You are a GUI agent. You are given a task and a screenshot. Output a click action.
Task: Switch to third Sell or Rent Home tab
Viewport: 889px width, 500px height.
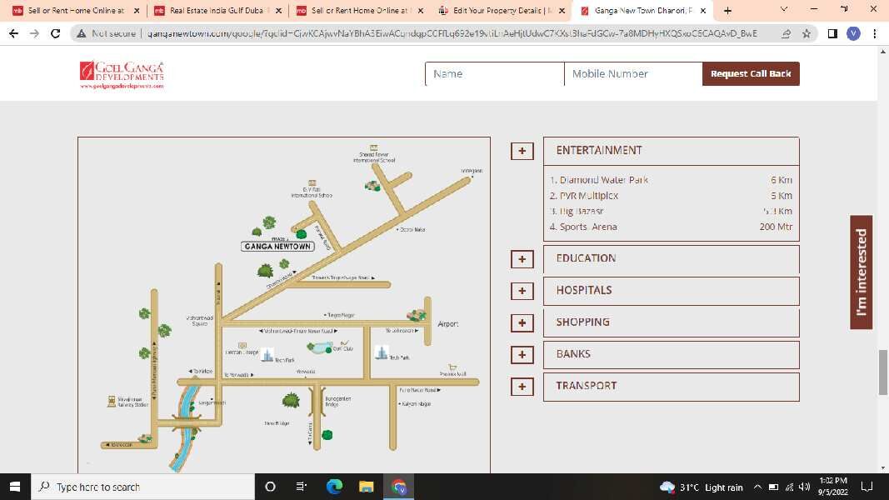[358, 10]
